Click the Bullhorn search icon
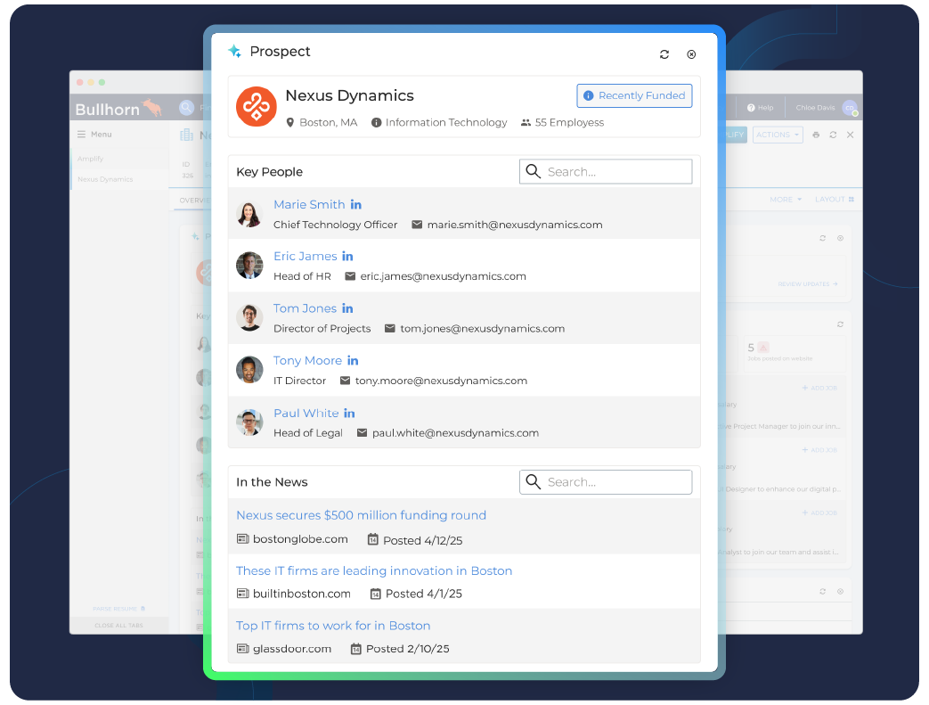The height and width of the screenshot is (705, 929). [187, 108]
